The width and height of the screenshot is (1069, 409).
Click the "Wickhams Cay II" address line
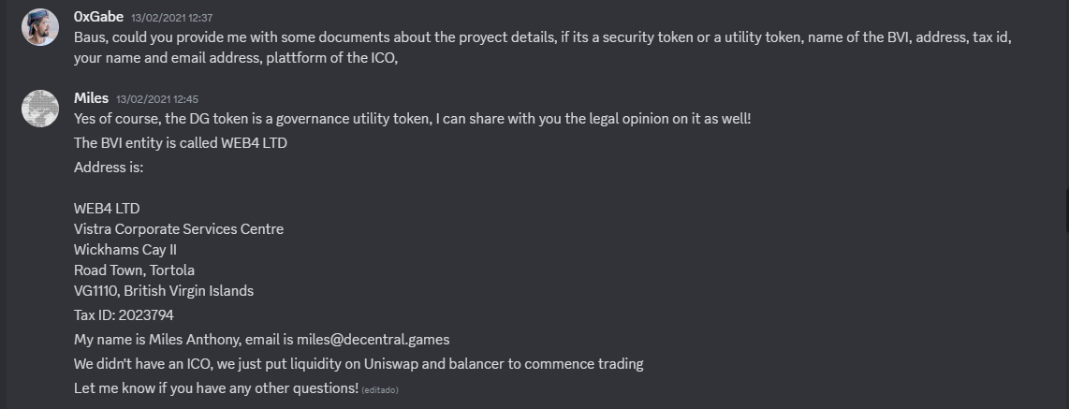click(x=125, y=249)
